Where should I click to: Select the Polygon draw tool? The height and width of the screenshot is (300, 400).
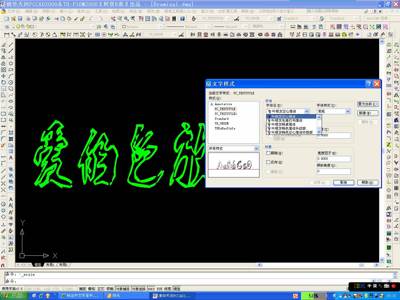pos(11,63)
